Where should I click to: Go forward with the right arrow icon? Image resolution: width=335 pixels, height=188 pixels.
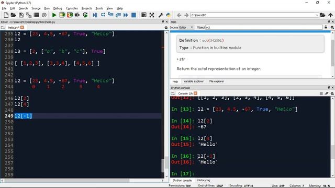[x=186, y=15]
